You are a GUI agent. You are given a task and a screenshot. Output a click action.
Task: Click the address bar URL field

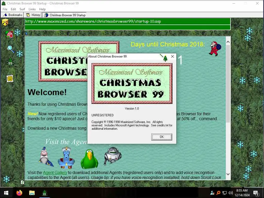[x=127, y=21]
